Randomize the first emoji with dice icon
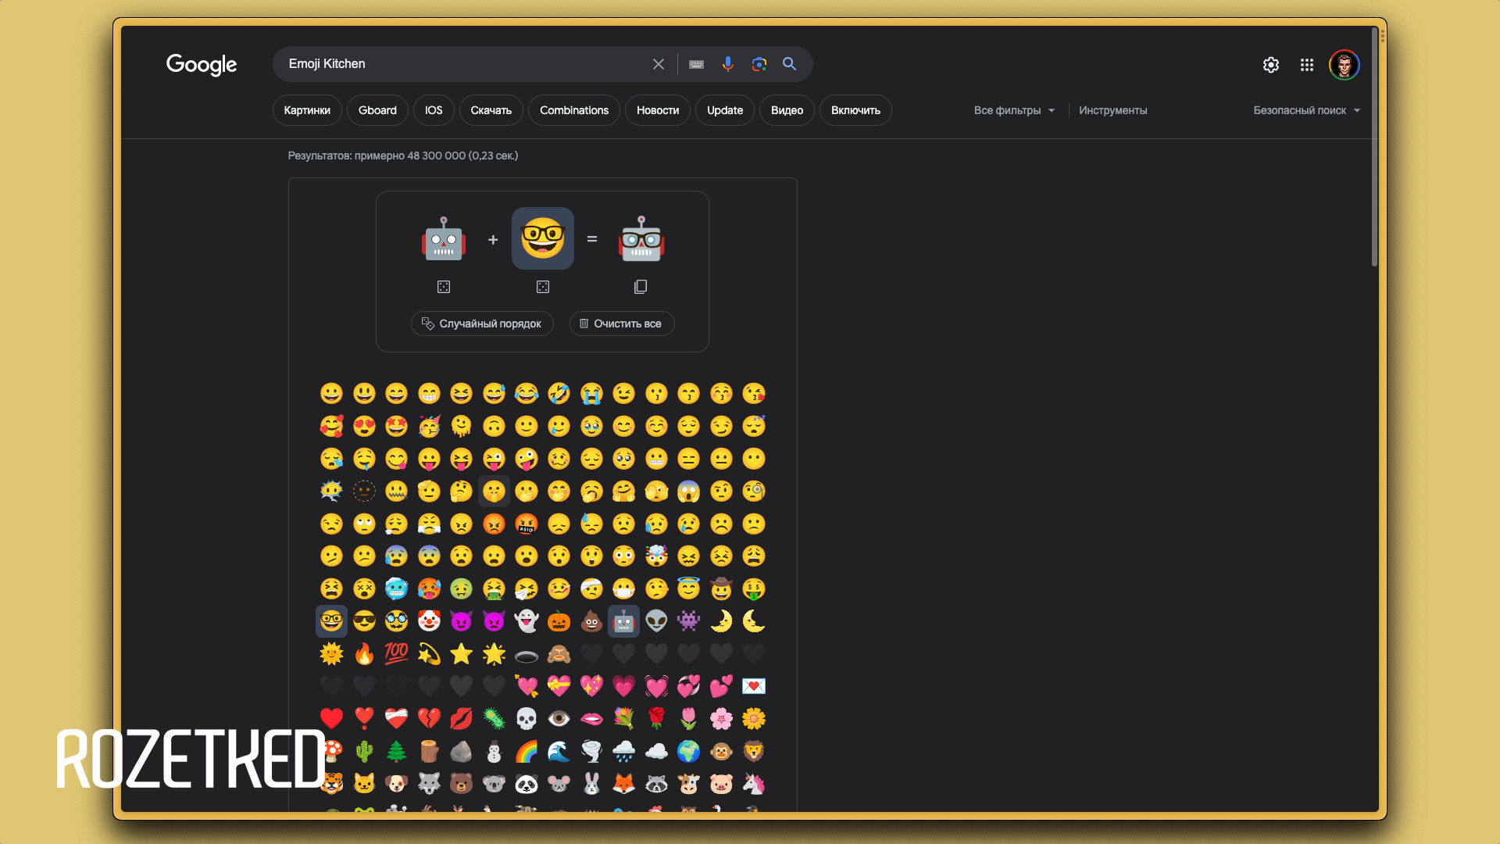 [x=444, y=287]
